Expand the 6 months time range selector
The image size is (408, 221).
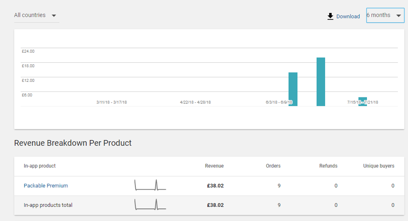tap(385, 15)
